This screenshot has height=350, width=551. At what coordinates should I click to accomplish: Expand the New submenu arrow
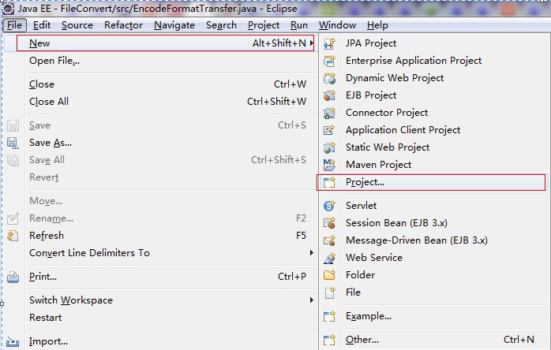coord(311,43)
